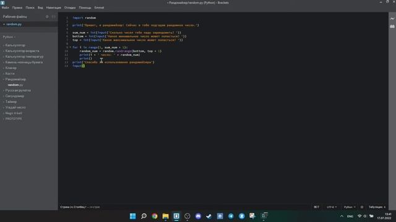Open Discord from taskbar
This screenshot has width=396, height=222.
(x=198, y=216)
